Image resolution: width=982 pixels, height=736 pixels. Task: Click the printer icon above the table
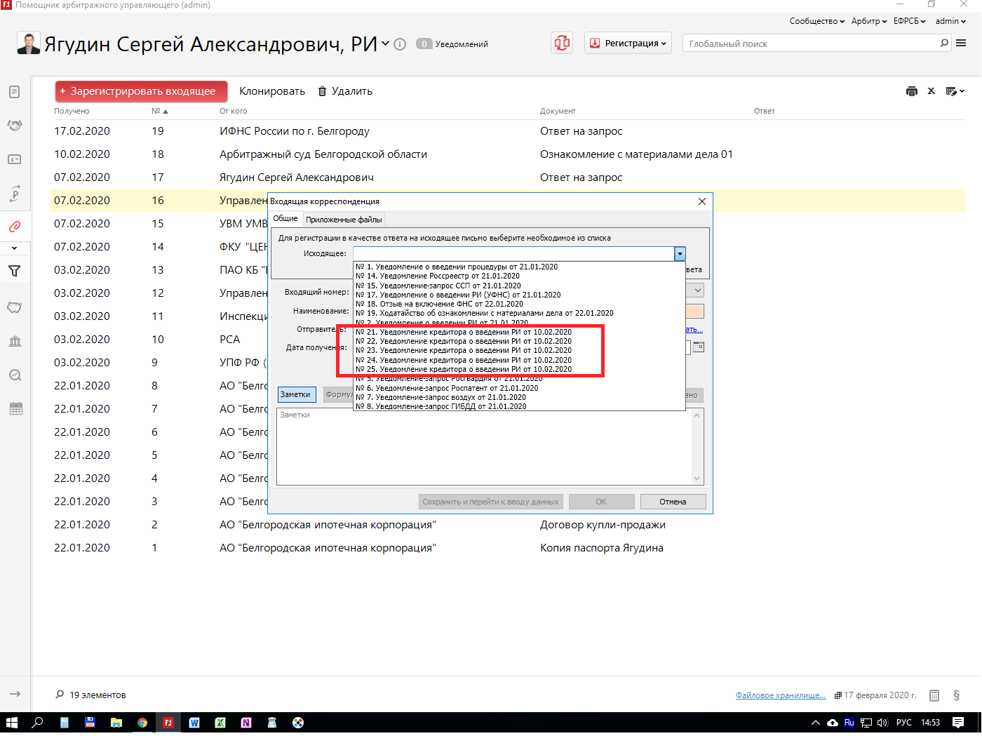tap(911, 91)
